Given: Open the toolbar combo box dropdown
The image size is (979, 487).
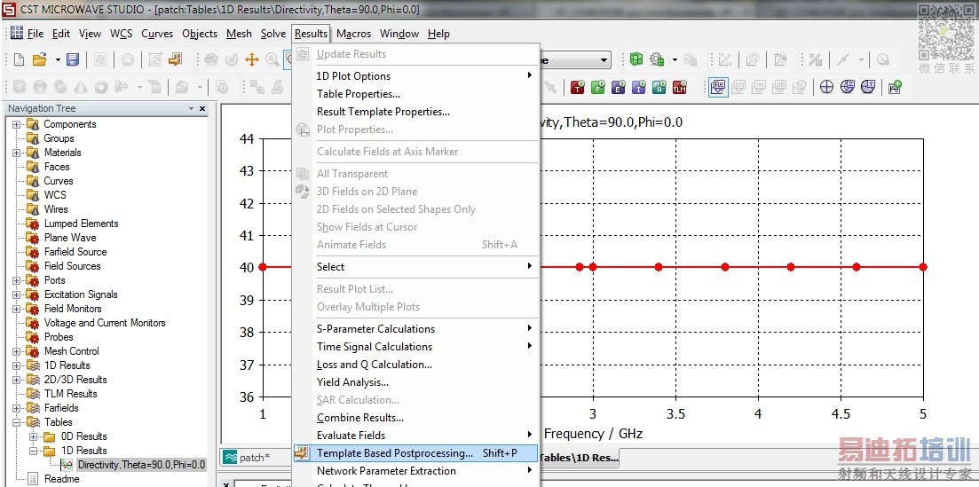Looking at the screenshot, I should (x=604, y=60).
